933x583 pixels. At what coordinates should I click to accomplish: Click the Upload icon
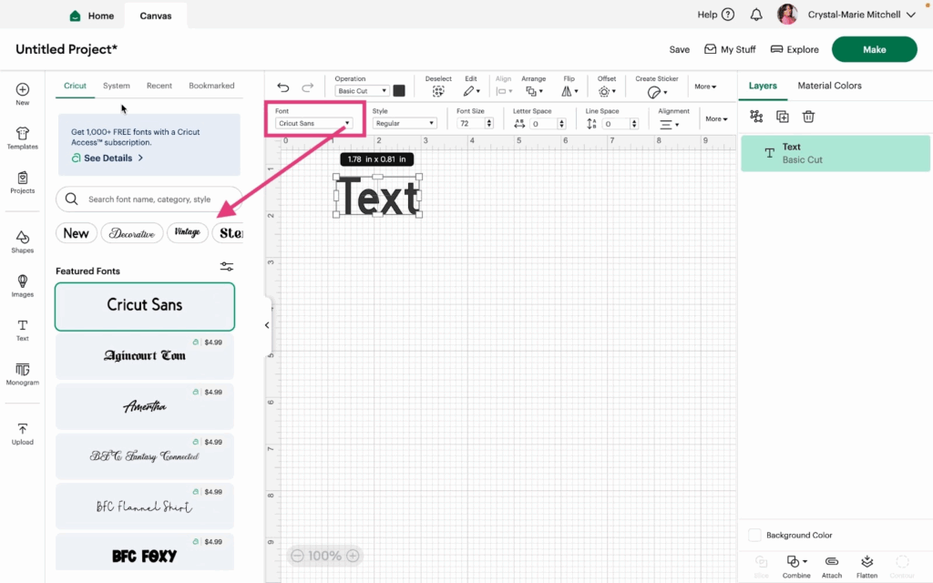coord(23,429)
